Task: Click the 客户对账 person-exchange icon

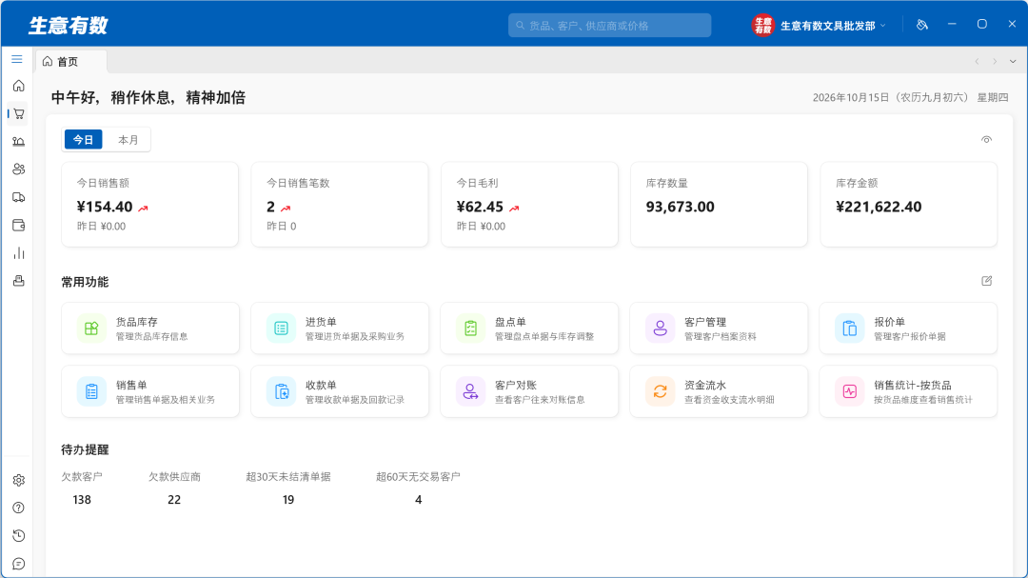Action: click(x=470, y=391)
